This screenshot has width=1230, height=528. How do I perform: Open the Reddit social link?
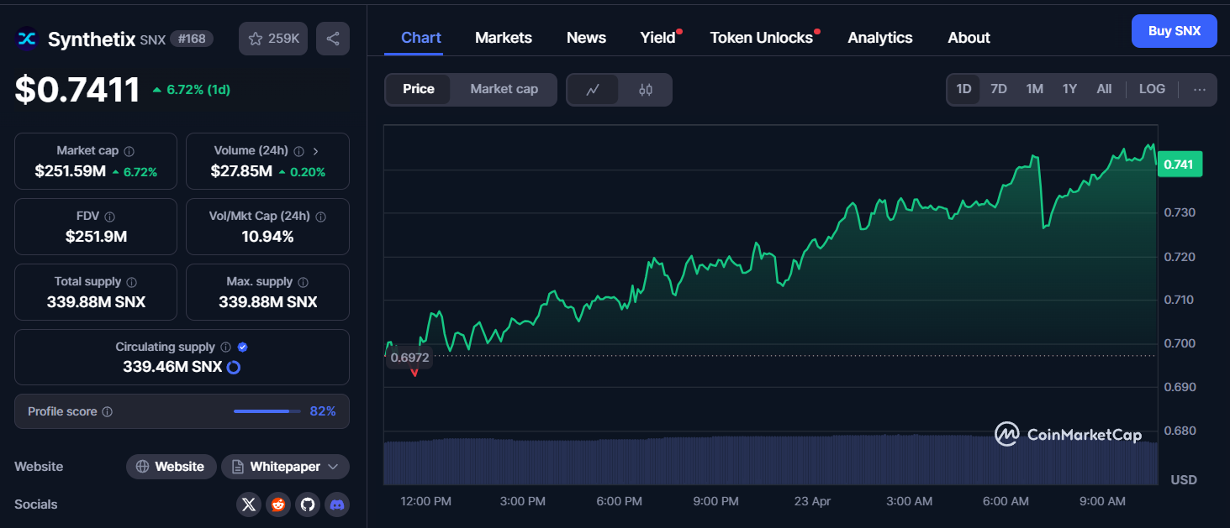[277, 504]
